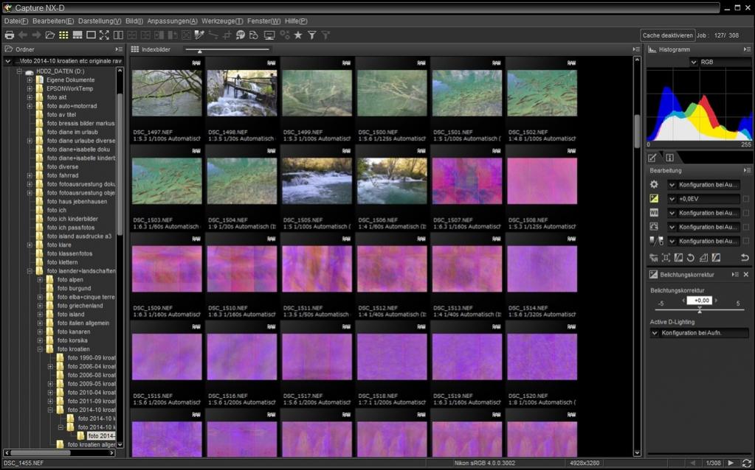755x470 pixels.
Task: Toggle the checkbox in the last Bearbeitung row
Action: [746, 241]
